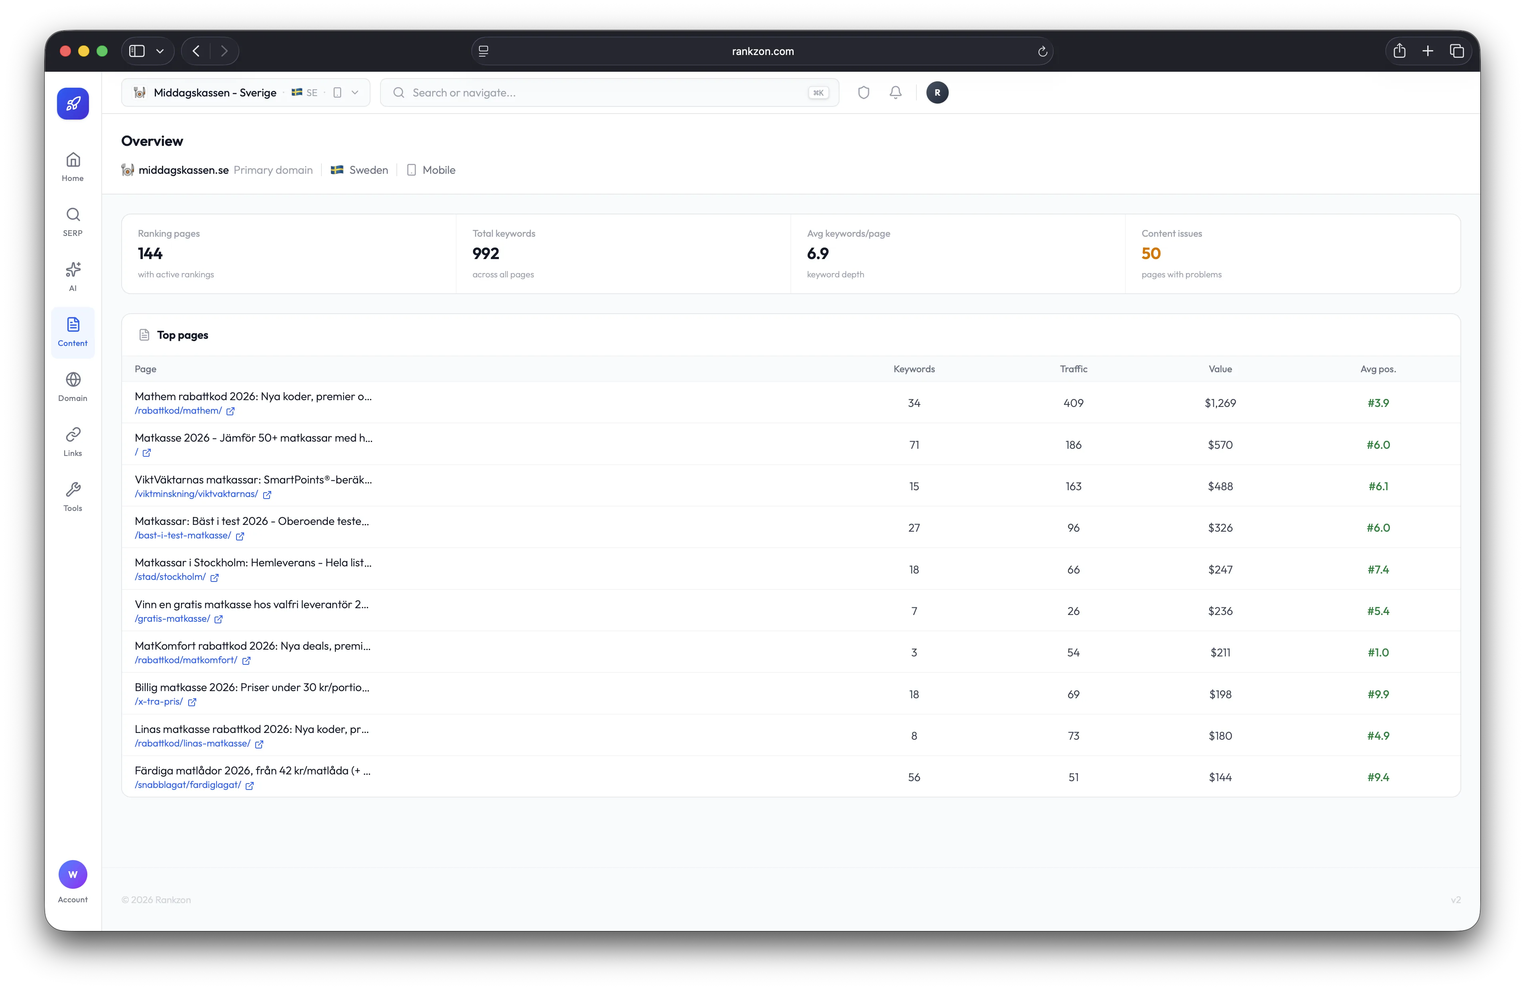Image resolution: width=1525 pixels, height=990 pixels.
Task: Go back in browser history
Action: click(196, 51)
